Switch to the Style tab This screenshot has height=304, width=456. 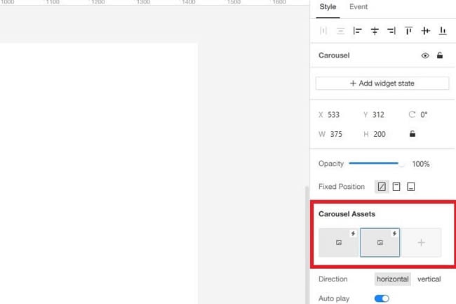(328, 7)
